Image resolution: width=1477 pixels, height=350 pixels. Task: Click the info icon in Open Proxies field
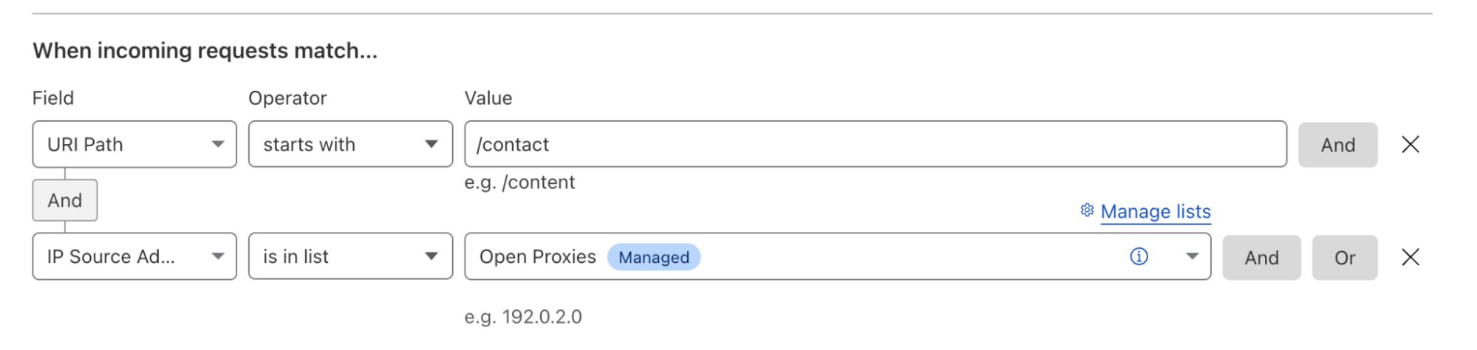coord(1139,256)
